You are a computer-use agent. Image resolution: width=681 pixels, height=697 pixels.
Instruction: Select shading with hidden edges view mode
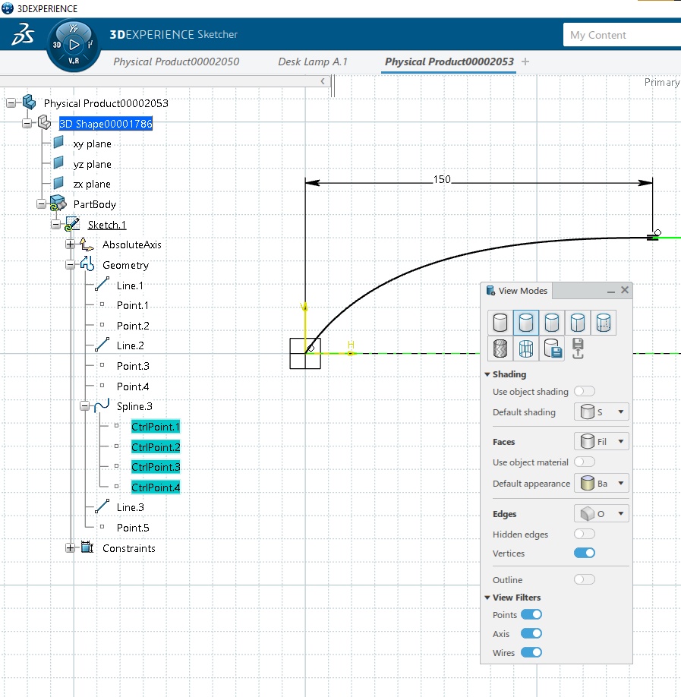click(x=604, y=323)
